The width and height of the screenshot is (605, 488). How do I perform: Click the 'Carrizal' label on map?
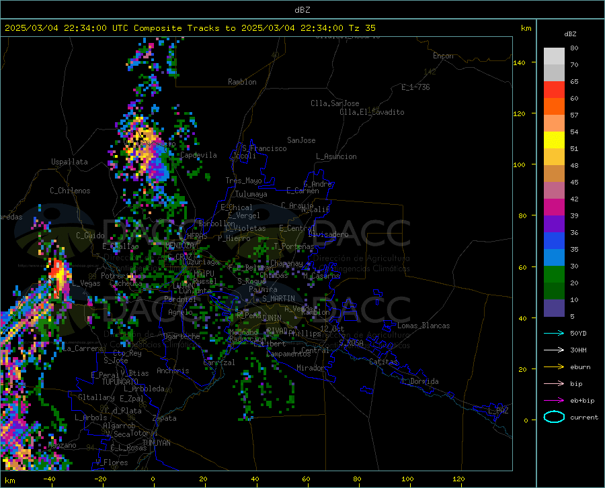tap(219, 362)
